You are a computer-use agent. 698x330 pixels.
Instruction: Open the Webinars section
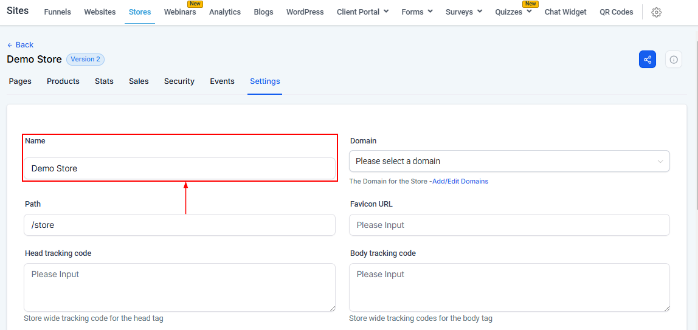pos(180,12)
